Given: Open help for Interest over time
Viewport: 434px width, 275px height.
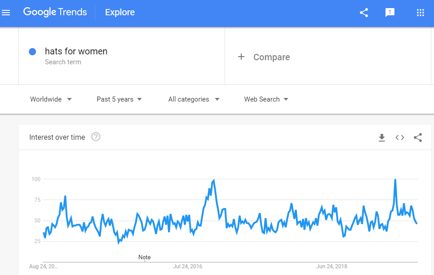Looking at the screenshot, I should click(x=96, y=137).
